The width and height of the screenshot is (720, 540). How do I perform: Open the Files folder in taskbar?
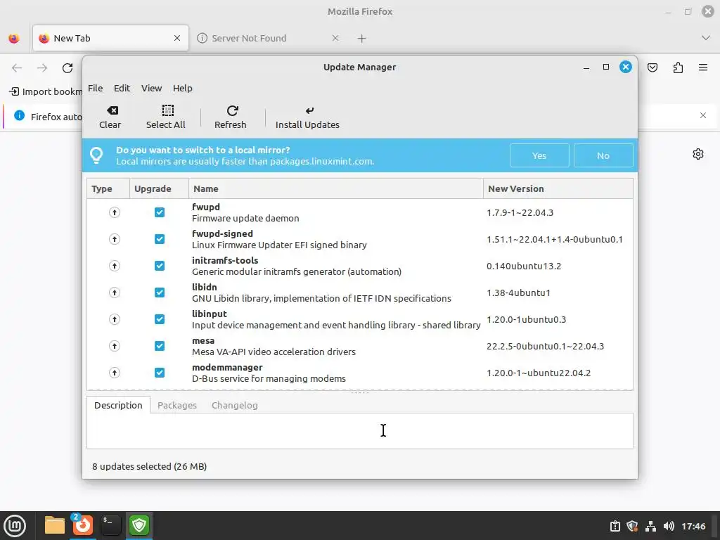55,525
